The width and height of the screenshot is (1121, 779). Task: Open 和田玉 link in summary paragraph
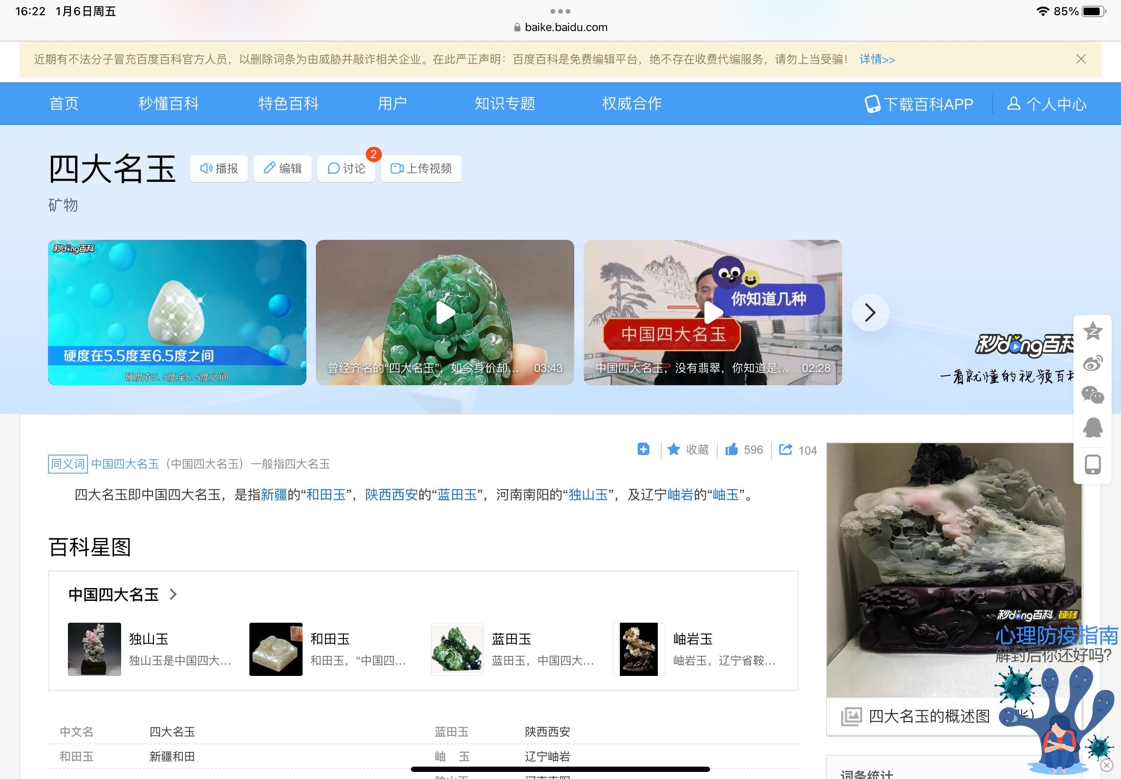point(326,494)
